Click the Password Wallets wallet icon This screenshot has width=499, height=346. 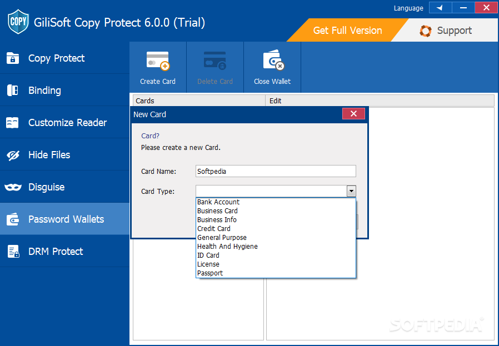13,219
